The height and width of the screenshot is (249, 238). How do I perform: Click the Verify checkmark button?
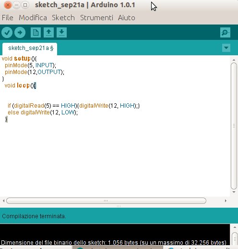coord(7,33)
